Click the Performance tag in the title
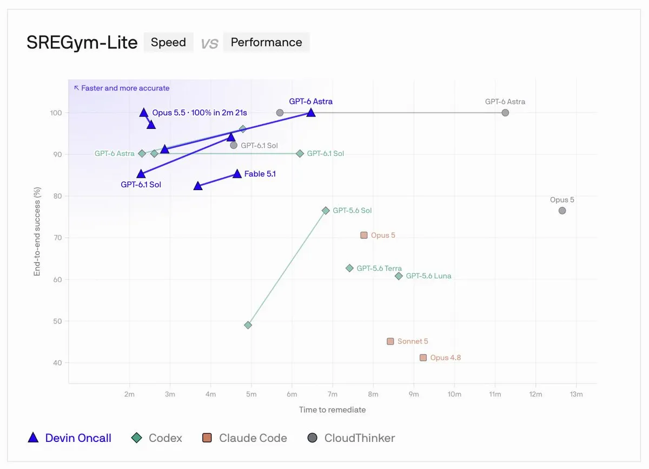649x469 pixels. pyautogui.click(x=266, y=42)
